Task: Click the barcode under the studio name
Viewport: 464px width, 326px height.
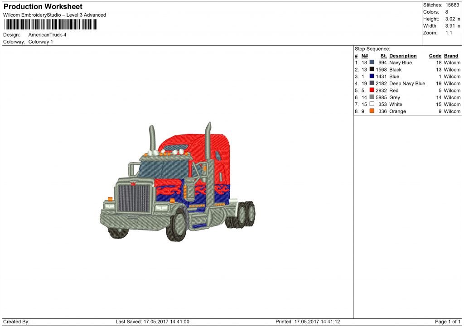Action: click(x=50, y=24)
